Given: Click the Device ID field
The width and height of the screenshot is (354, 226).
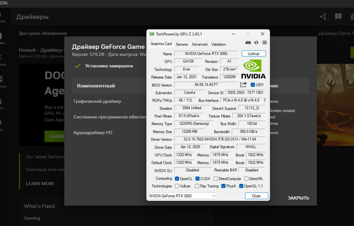Looking at the screenshot, I should pyautogui.click(x=245, y=92).
